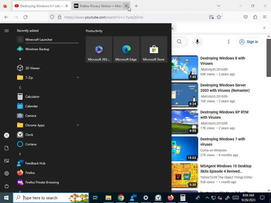Open Task View on the taskbar
Screen dimensions: 271x203
point(95,198)
